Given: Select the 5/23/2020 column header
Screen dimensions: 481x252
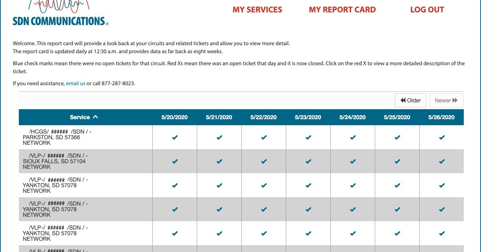Looking at the screenshot, I should pyautogui.click(x=308, y=117).
